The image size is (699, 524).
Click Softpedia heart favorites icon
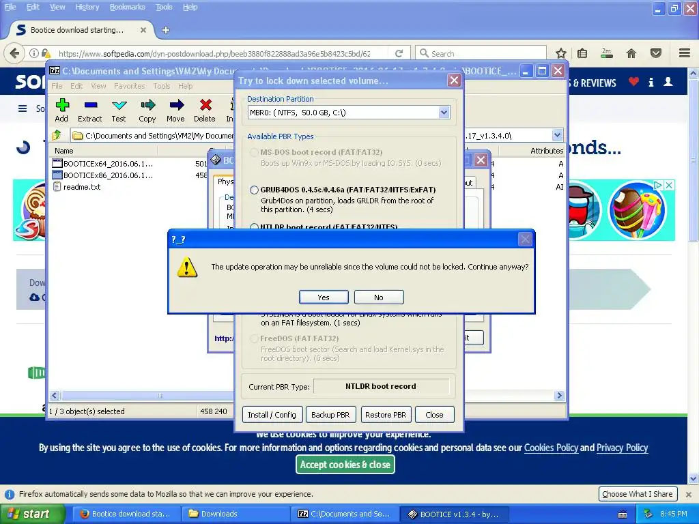coord(633,82)
